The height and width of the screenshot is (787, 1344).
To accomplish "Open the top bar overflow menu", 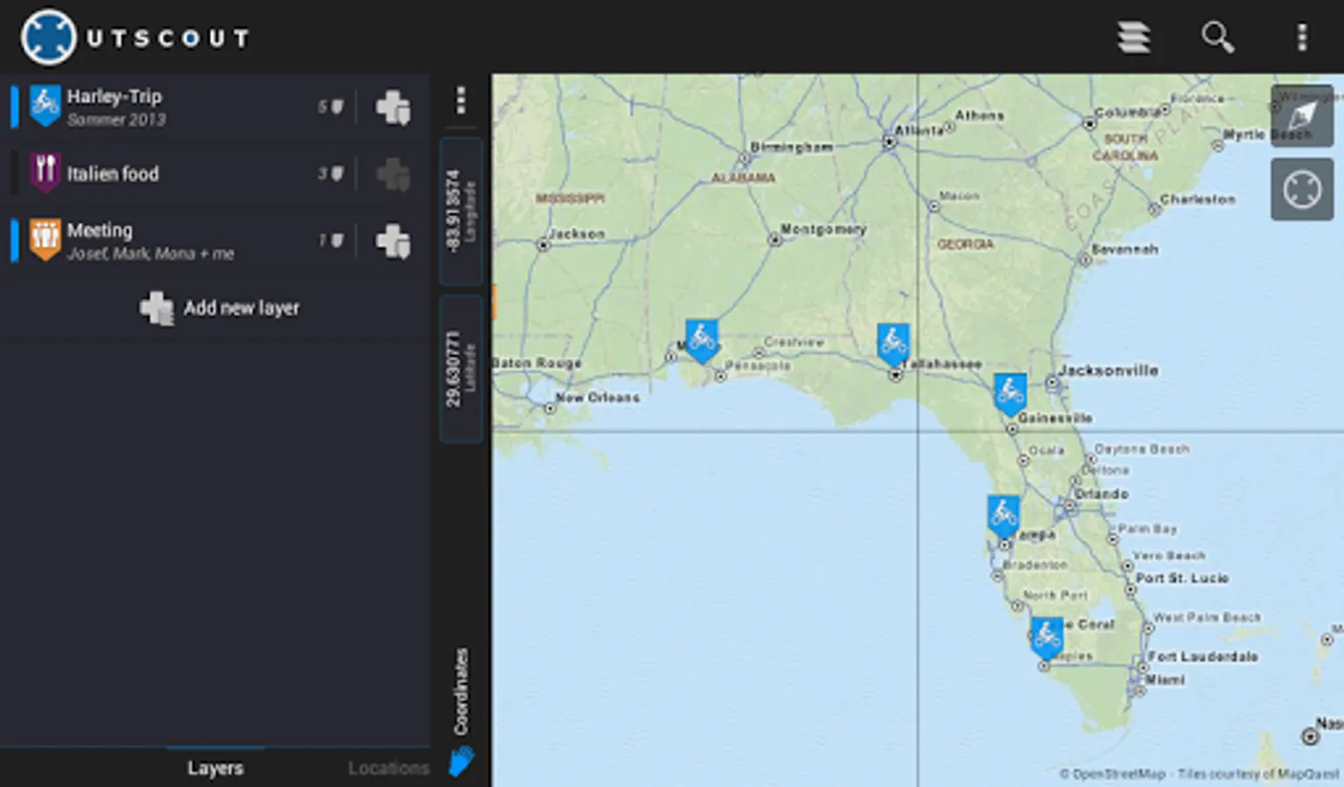I will pos(1302,37).
